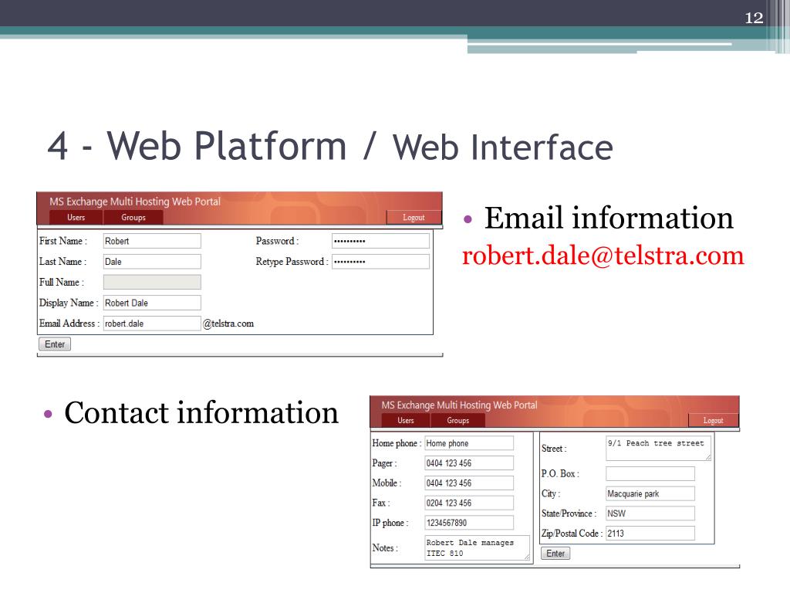Click the greyed Full Name field
Viewport: 790px width, 593px height.
coord(152,282)
